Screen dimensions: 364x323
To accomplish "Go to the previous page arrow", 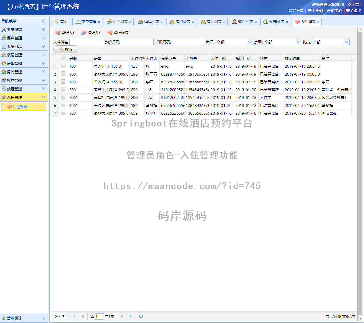I will 83,316.
